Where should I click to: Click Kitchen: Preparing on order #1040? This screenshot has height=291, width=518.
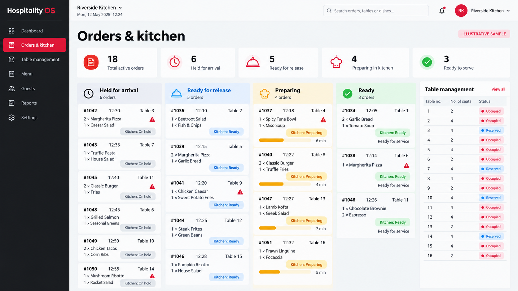pos(306,177)
